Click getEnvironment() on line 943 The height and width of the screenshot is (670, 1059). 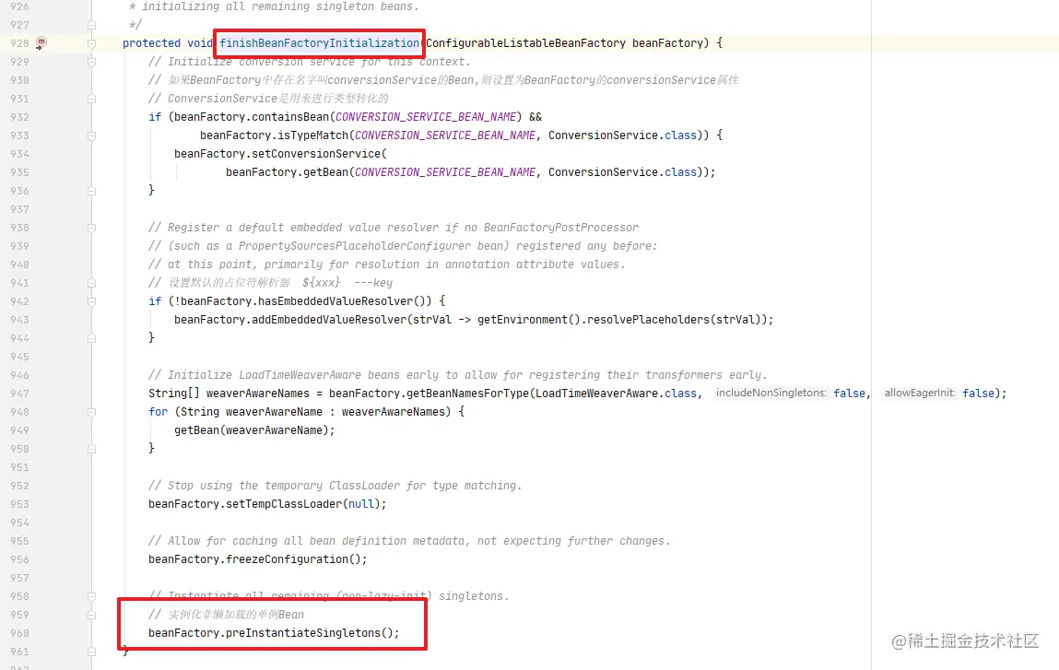[x=529, y=320]
